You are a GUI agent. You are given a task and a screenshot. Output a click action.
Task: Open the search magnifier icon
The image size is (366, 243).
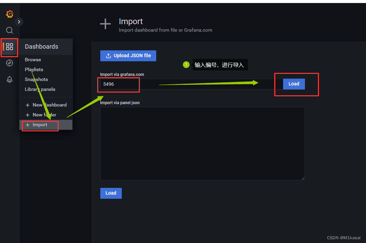tap(10, 30)
